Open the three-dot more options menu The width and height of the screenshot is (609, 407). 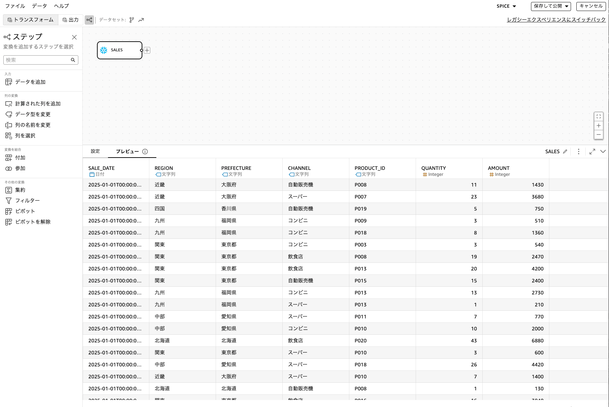point(579,152)
